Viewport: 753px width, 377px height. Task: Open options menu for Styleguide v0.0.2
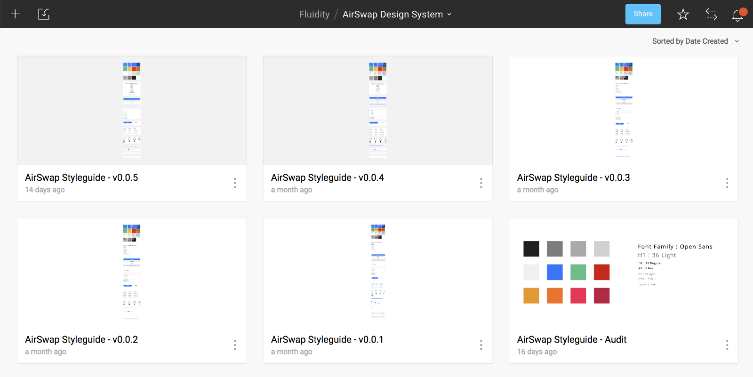[x=235, y=345]
